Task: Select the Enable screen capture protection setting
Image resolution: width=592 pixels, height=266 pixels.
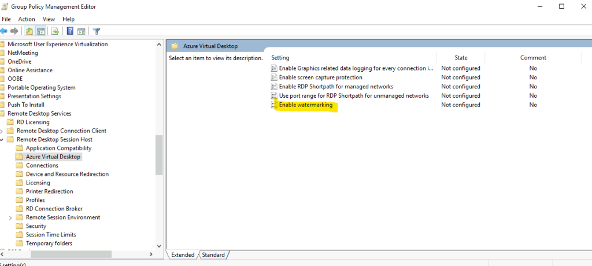Action: click(x=320, y=77)
